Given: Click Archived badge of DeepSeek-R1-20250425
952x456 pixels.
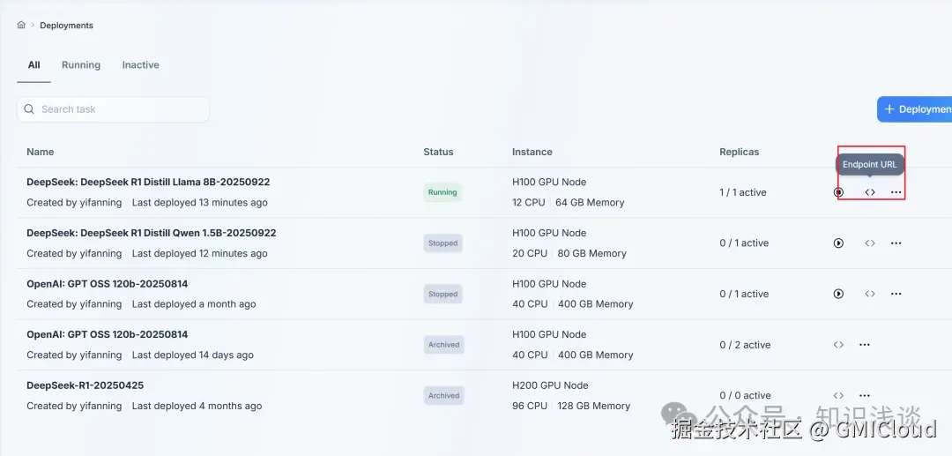Looking at the screenshot, I should pyautogui.click(x=443, y=395).
